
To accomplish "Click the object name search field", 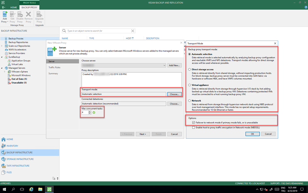I will 99,31.
